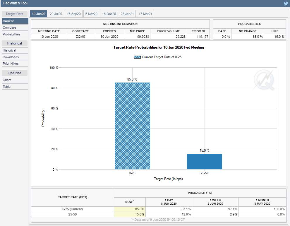The width and height of the screenshot is (290, 226).
Task: Toggle the Current Target Rate legend swatch
Action: click(x=137, y=57)
